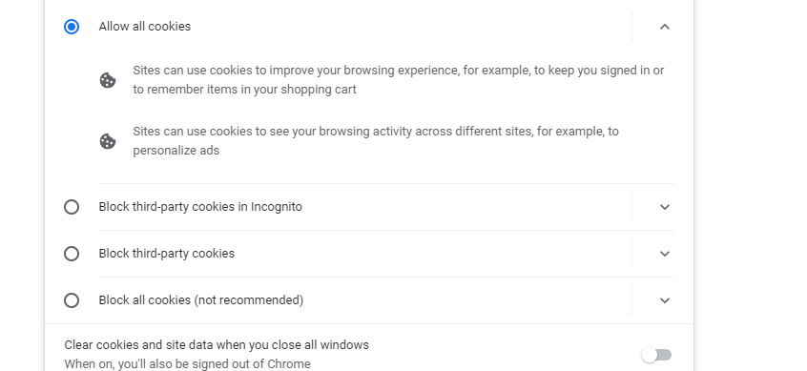This screenshot has height=371, width=807.
Task: Pick Block all cookies (not recommended) radio
Action: pos(72,300)
